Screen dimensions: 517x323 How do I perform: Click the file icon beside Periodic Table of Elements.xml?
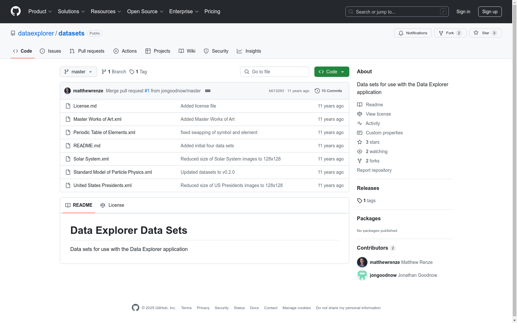coord(68,132)
